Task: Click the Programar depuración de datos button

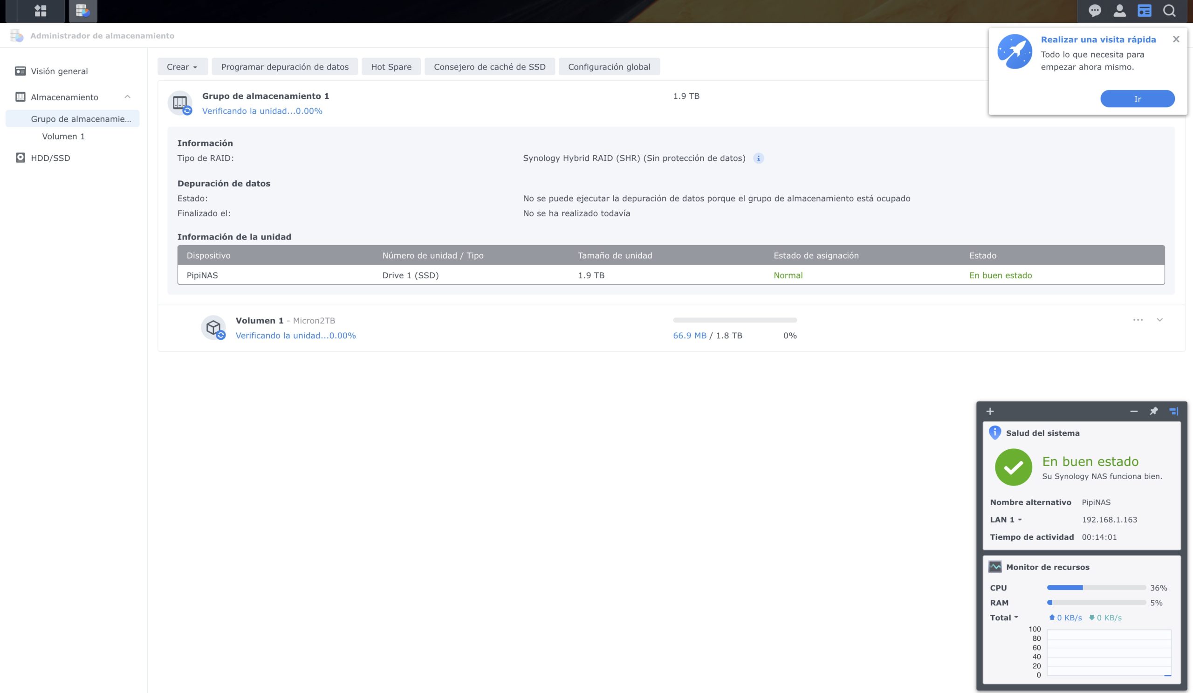Action: [285, 67]
